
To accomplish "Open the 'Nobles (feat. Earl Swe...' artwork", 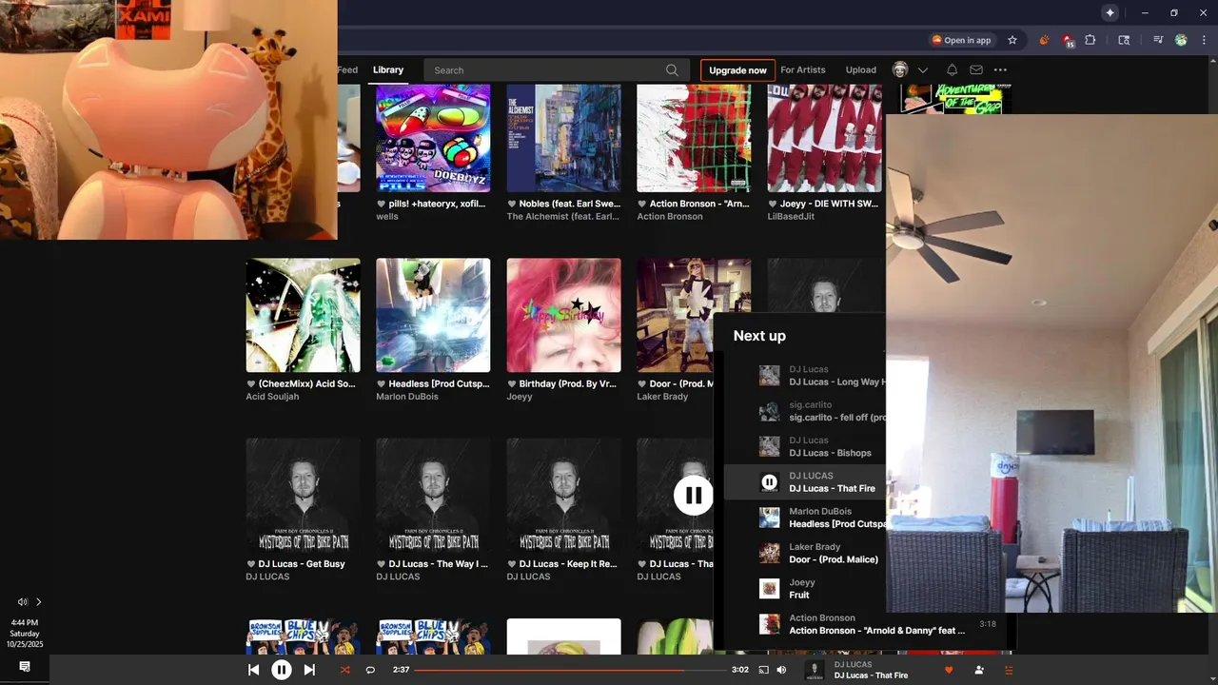I will (x=563, y=138).
